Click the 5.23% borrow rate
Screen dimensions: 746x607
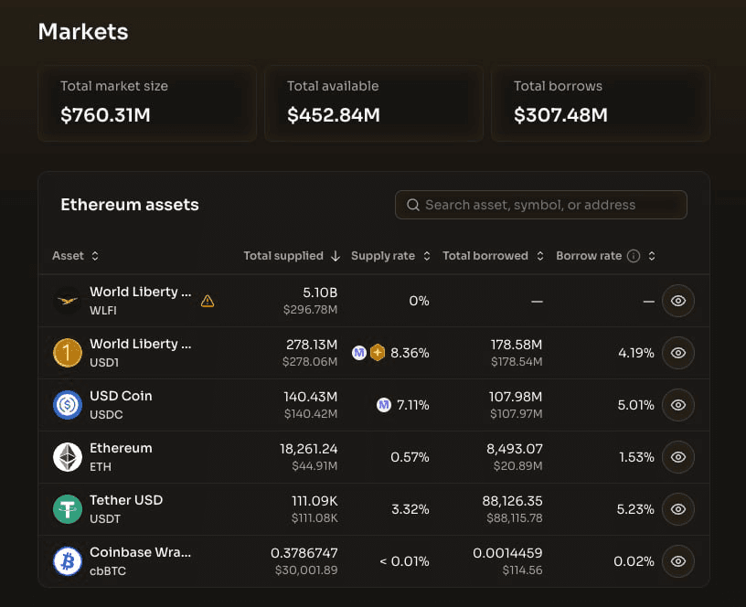pyautogui.click(x=635, y=509)
